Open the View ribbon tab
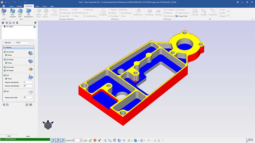The image size is (255, 143). [x=37, y=6]
